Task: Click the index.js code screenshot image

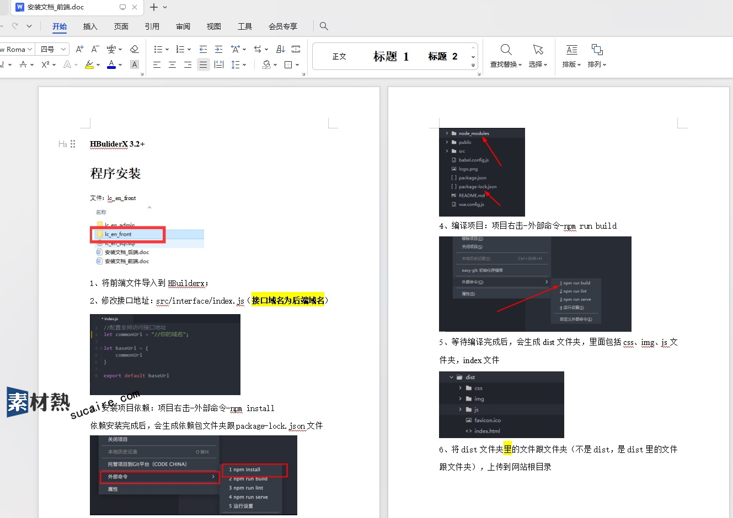Action: [x=165, y=354]
